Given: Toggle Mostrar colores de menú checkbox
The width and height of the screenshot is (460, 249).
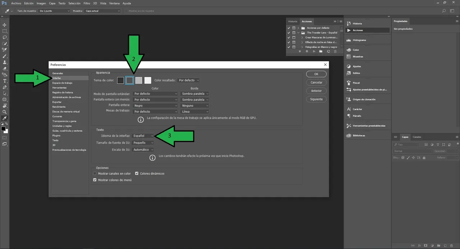Looking at the screenshot, I should (x=95, y=180).
